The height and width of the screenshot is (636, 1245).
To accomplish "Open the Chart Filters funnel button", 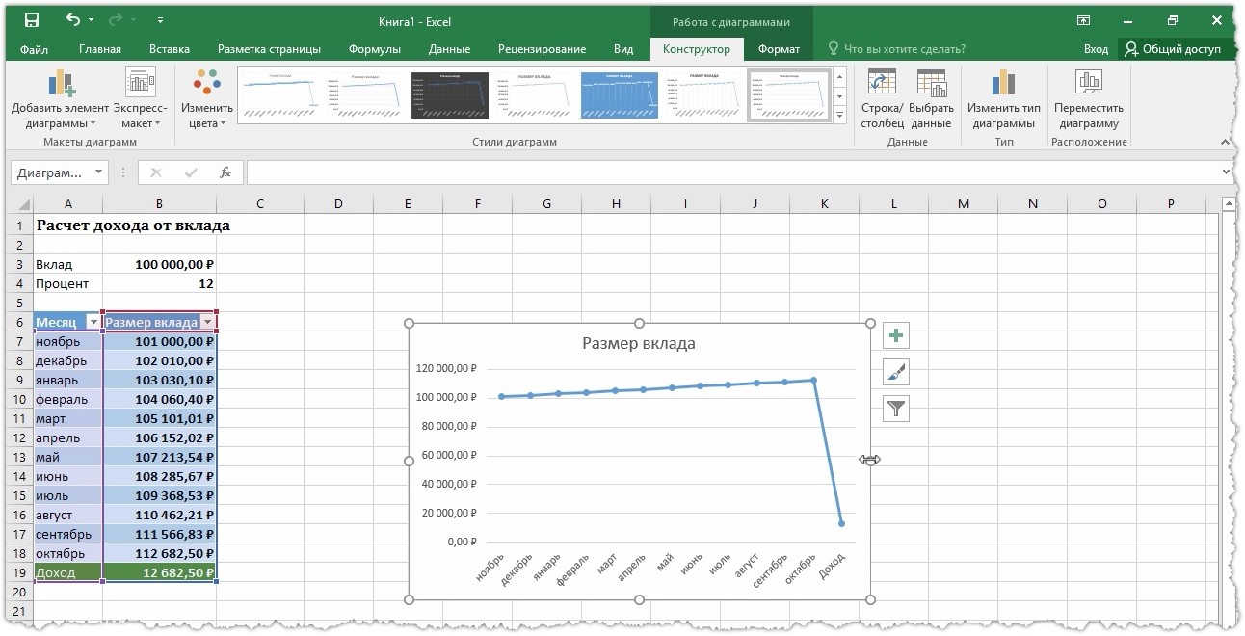I will point(896,409).
